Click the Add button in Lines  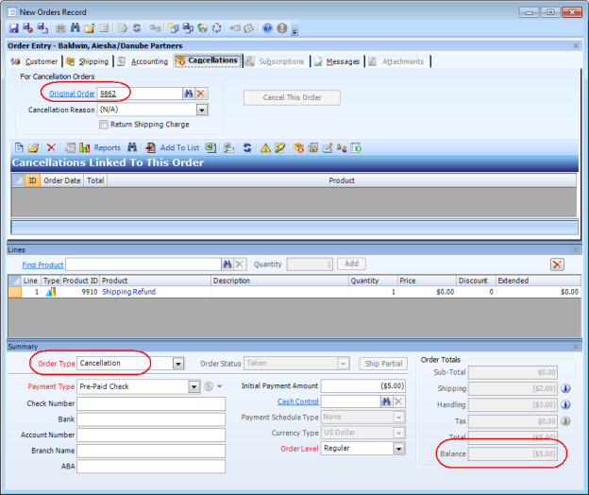(x=351, y=264)
